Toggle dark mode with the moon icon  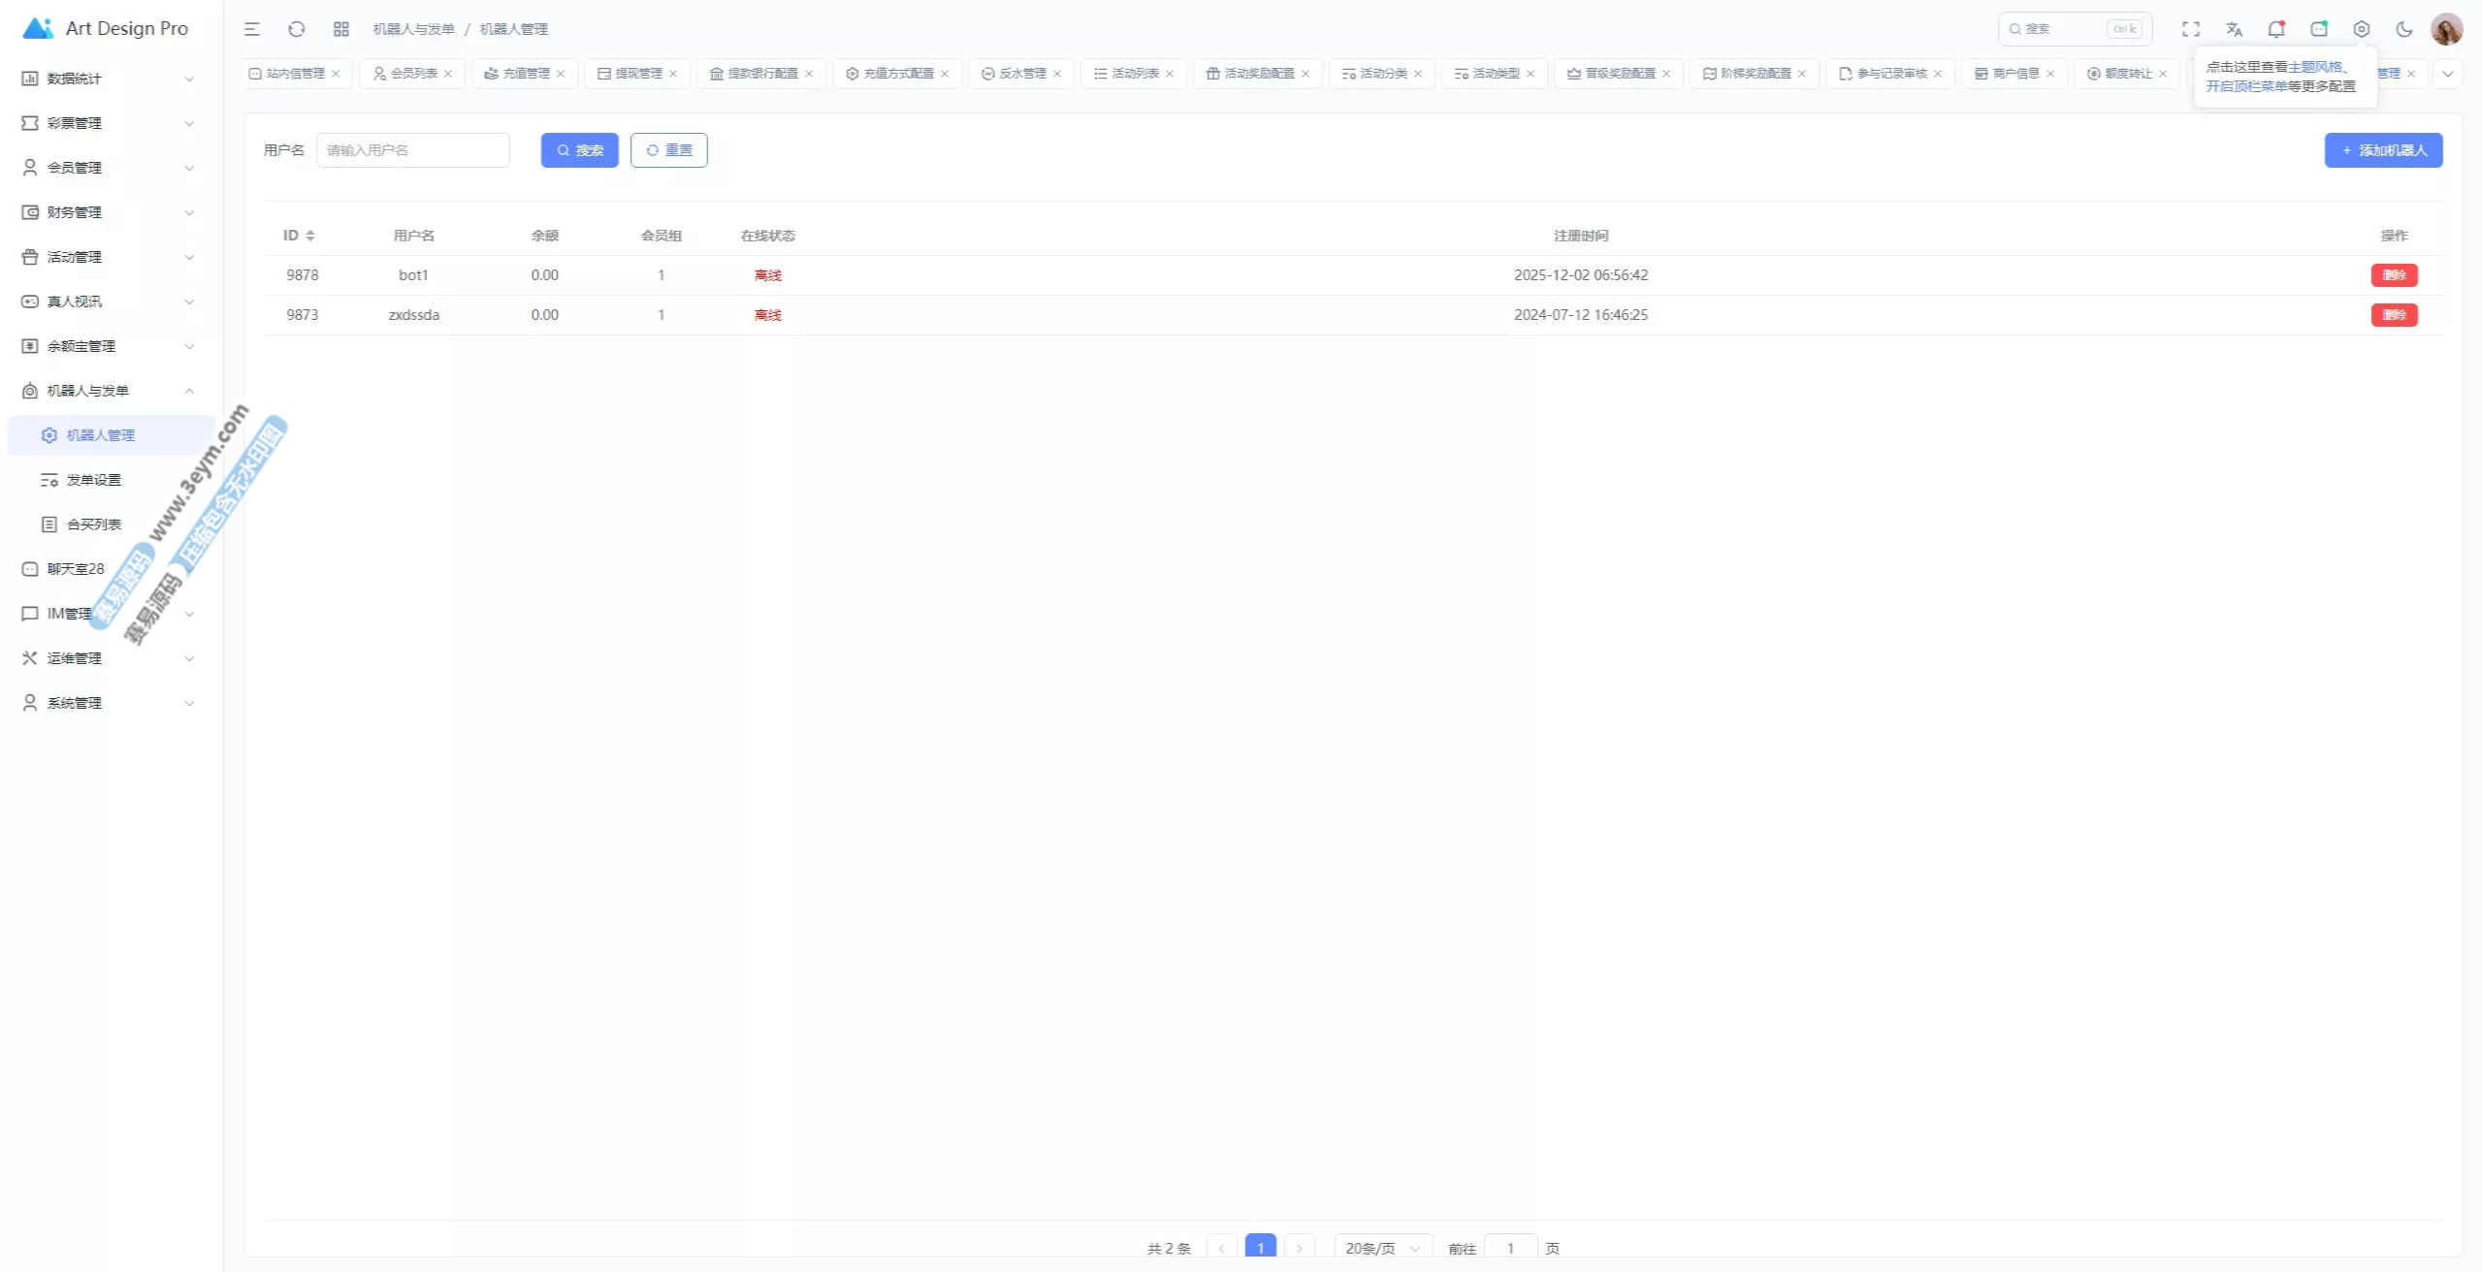click(2403, 29)
